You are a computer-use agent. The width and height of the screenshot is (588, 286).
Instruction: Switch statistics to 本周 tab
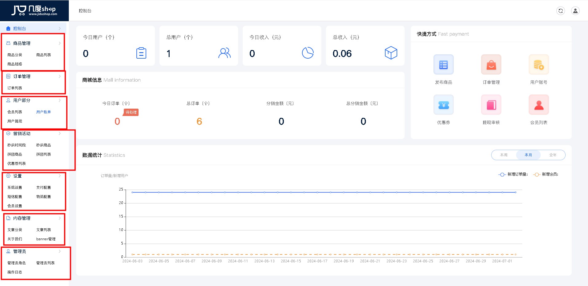[x=504, y=155]
